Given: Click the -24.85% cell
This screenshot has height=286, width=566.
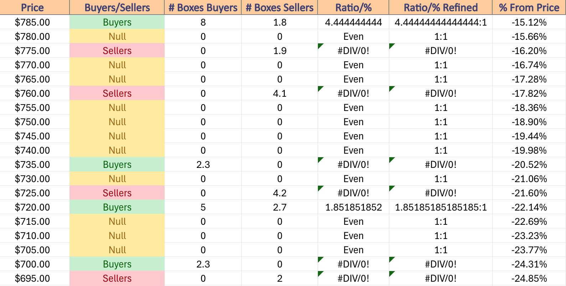Looking at the screenshot, I should [x=529, y=278].
